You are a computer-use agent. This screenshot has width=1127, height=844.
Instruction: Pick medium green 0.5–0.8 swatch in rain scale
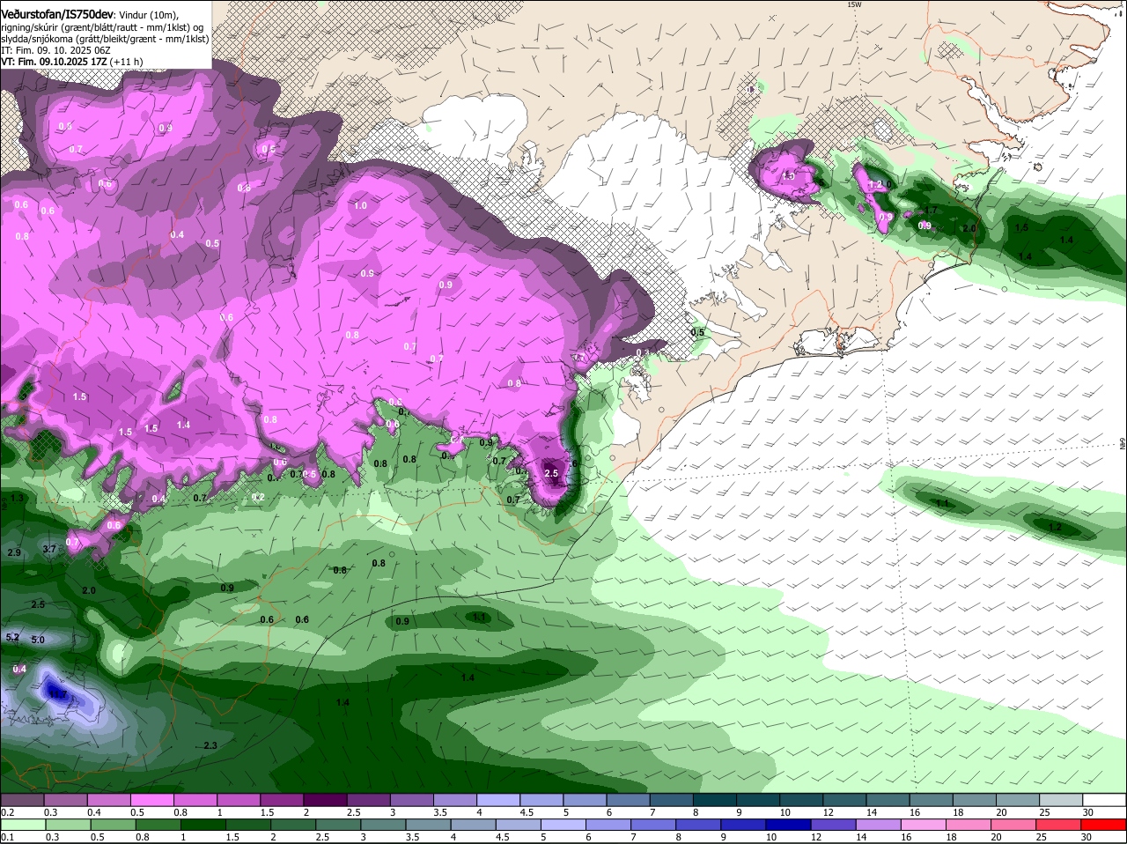(114, 825)
